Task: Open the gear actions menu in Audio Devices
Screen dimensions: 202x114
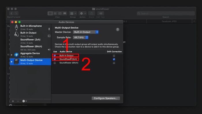Action: (x=24, y=101)
